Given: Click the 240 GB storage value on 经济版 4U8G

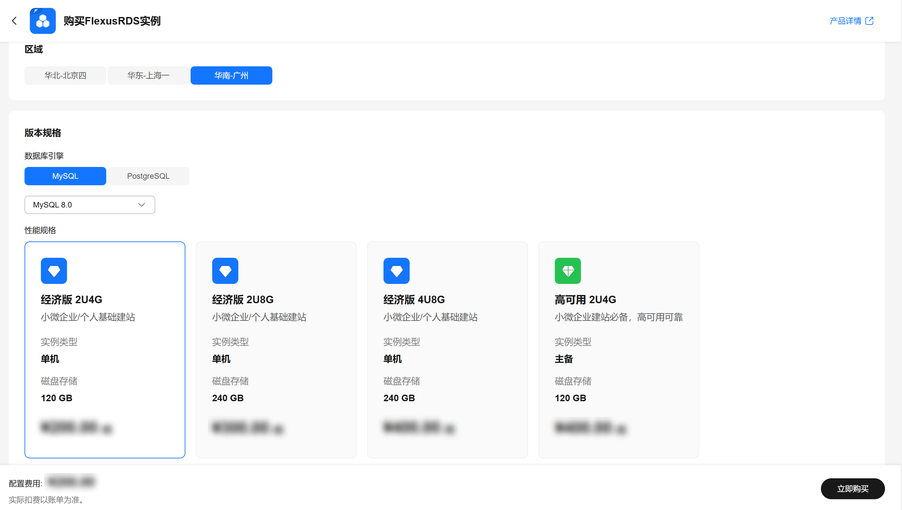Looking at the screenshot, I should click(x=399, y=398).
